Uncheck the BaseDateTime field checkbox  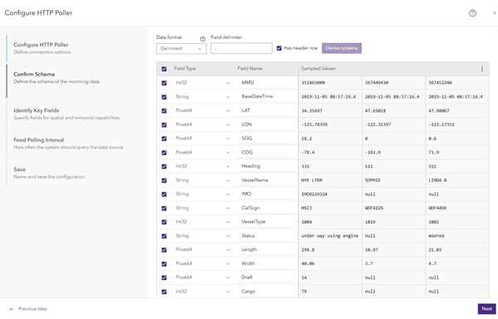point(164,97)
